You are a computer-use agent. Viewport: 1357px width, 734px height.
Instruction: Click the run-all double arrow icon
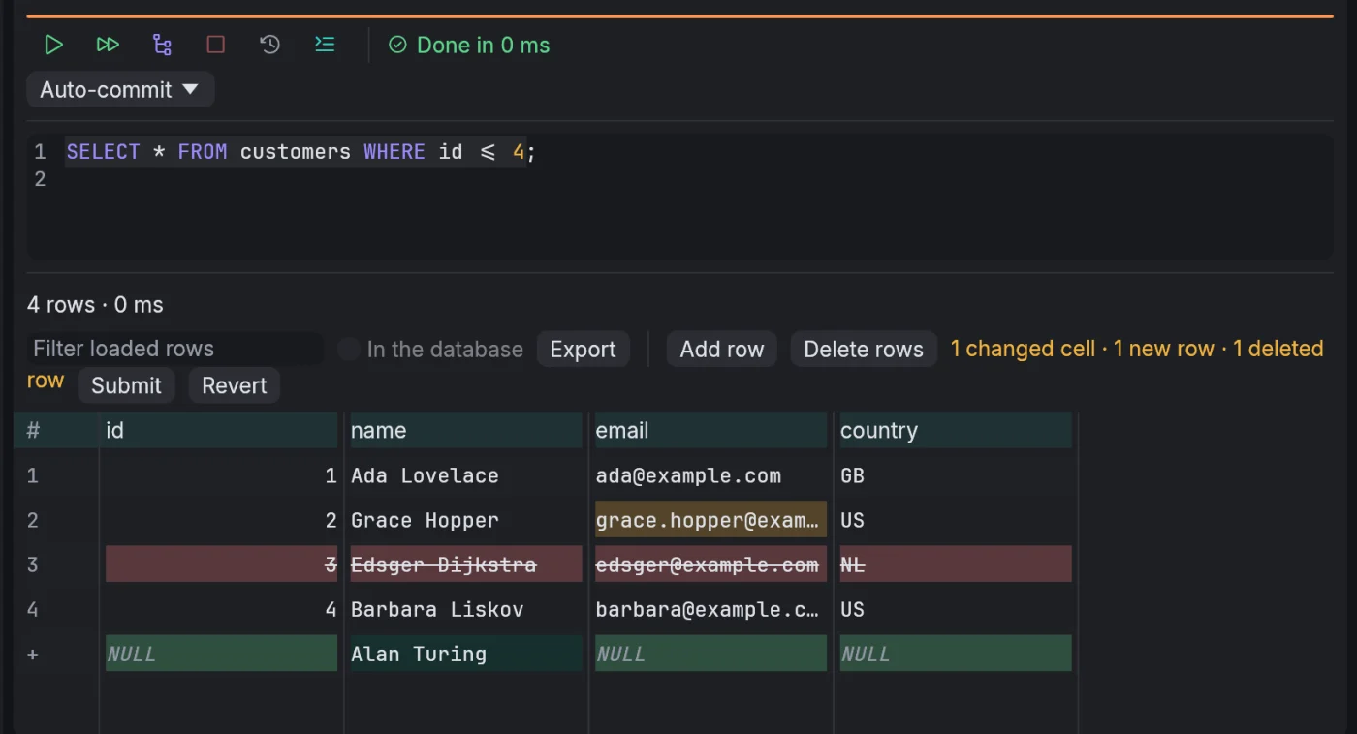[x=108, y=45]
